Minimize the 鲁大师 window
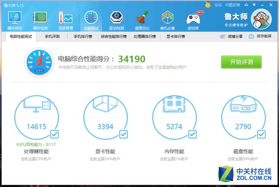 point(262,5)
